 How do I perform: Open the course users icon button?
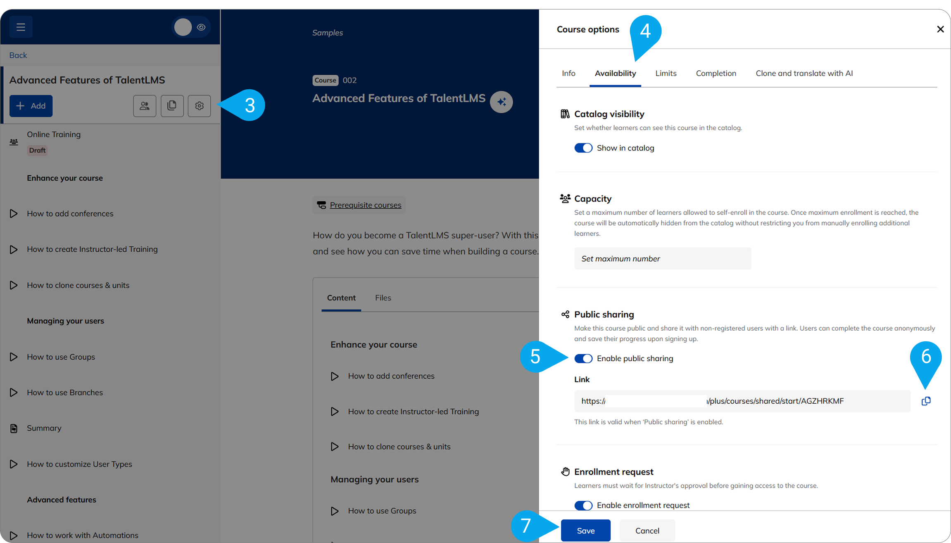145,106
